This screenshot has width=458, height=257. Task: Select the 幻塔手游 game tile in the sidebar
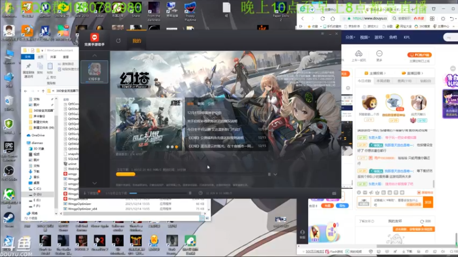[x=94, y=71]
